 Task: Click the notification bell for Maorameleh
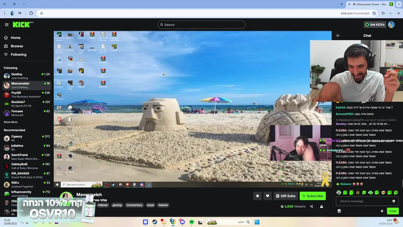[258, 196]
